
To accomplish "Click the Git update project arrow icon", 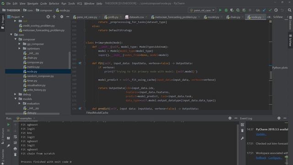I will (x=264, y=10).
